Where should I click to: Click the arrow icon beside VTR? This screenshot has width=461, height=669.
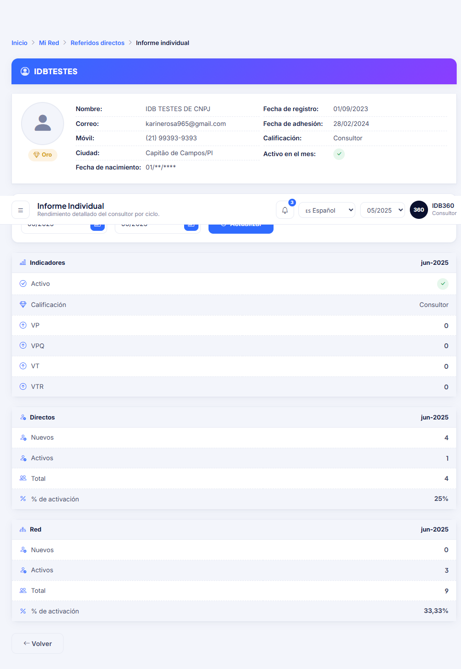(23, 386)
